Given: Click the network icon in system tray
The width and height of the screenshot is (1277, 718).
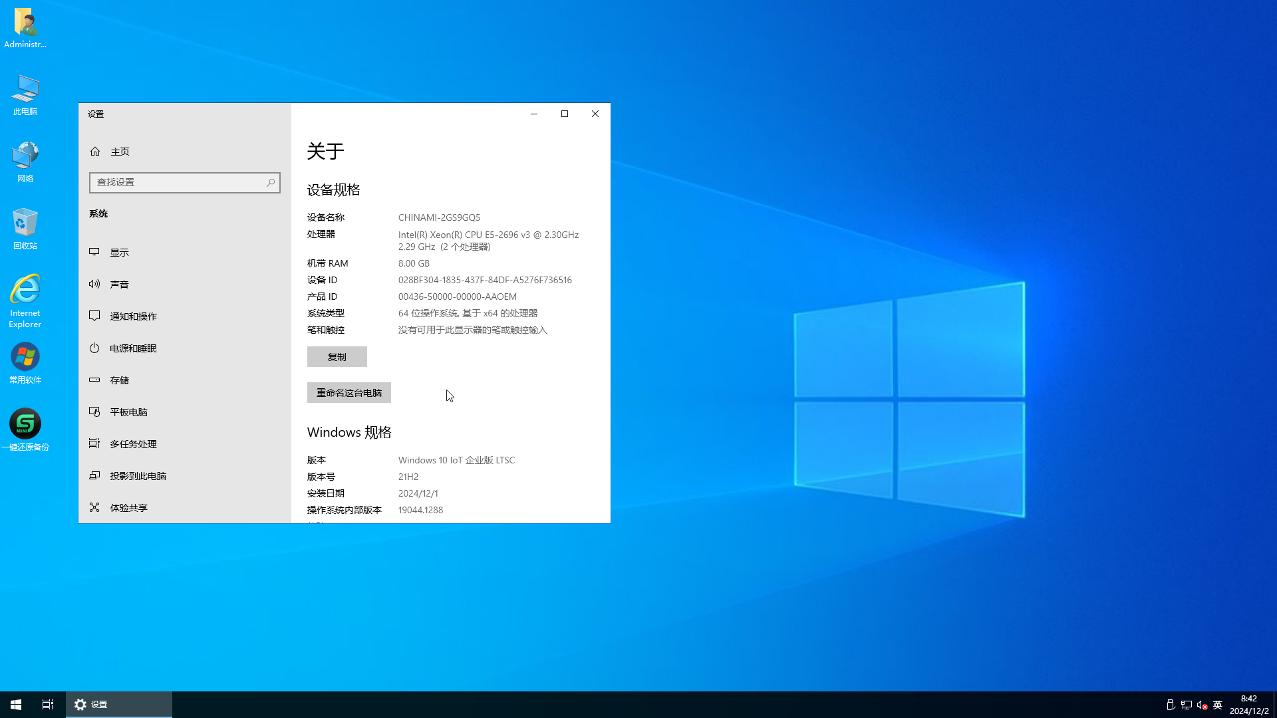Looking at the screenshot, I should click(1186, 705).
